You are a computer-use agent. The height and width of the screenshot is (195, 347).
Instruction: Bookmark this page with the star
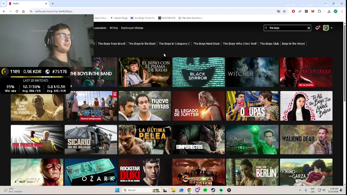(x=284, y=11)
